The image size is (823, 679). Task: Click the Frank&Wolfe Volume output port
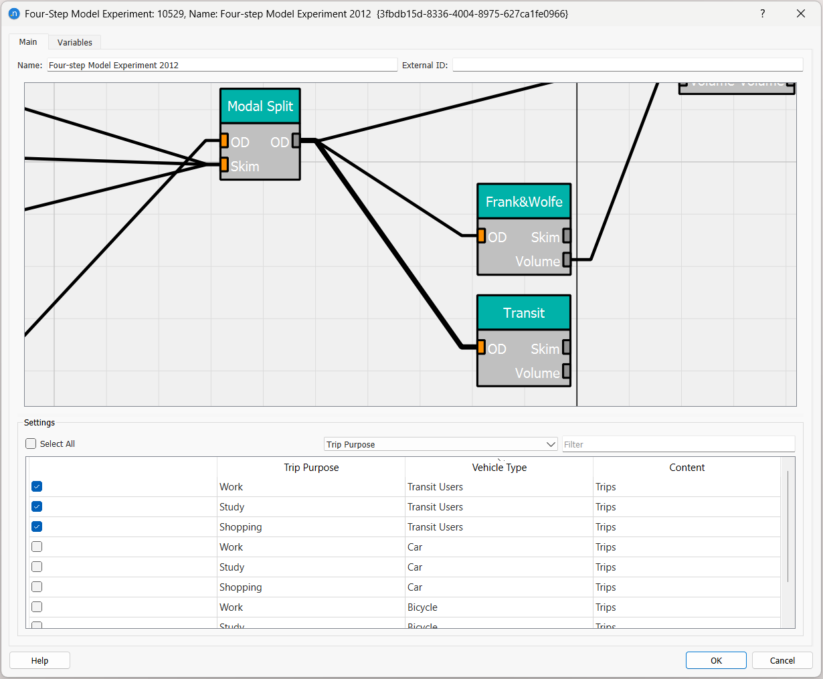[567, 260]
